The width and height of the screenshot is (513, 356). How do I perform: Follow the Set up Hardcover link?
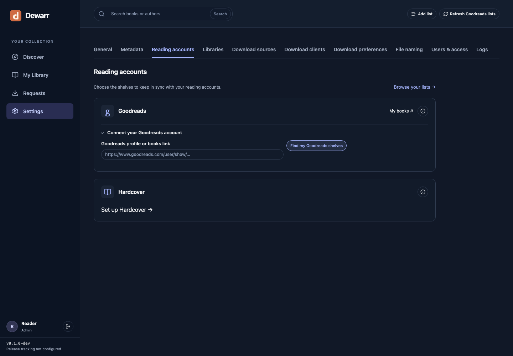pos(127,210)
